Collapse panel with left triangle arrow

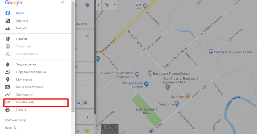point(98,5)
